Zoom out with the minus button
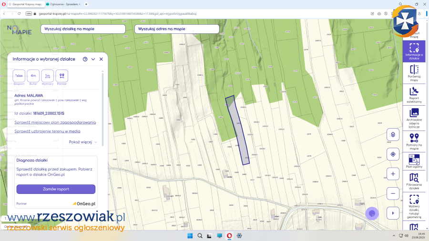This screenshot has height=241, width=429. (x=393, y=193)
